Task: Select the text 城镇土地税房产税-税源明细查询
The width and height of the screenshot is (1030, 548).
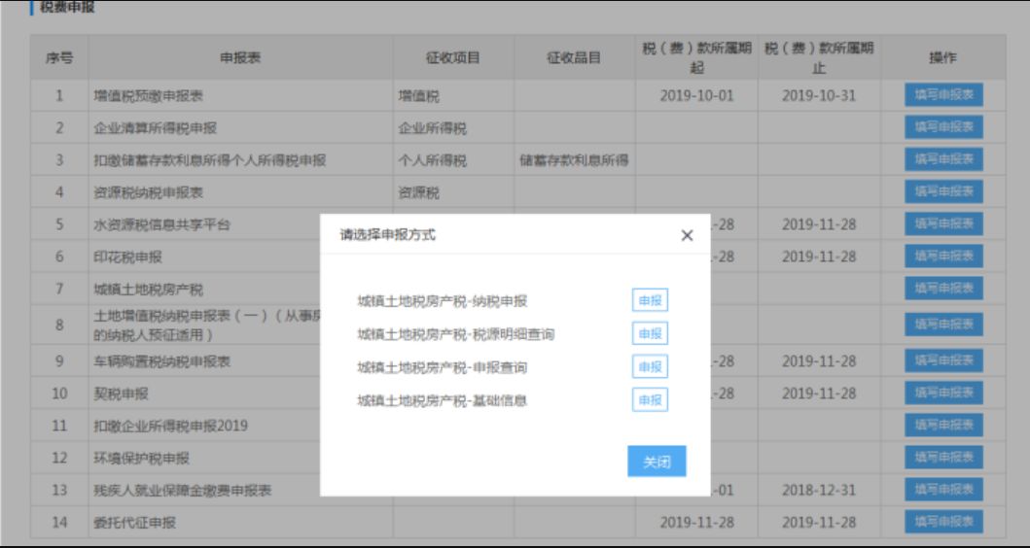Action: [x=456, y=334]
